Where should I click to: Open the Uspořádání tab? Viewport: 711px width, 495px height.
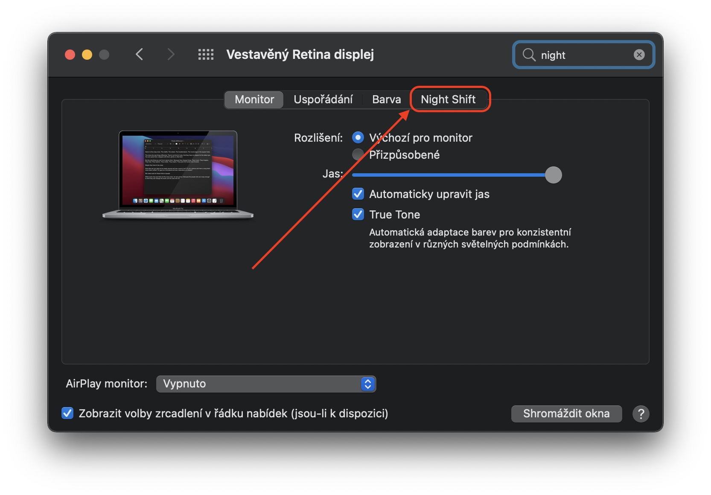323,99
